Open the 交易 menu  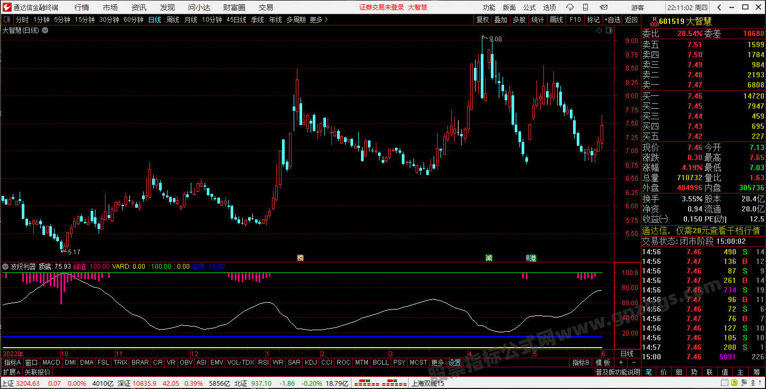[266, 7]
